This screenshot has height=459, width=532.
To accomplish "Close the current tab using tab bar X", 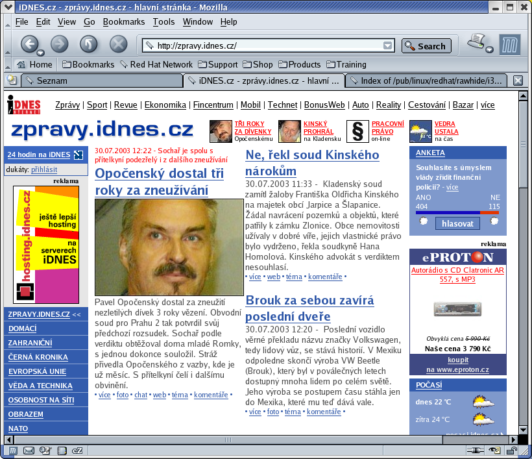I will (x=518, y=81).
